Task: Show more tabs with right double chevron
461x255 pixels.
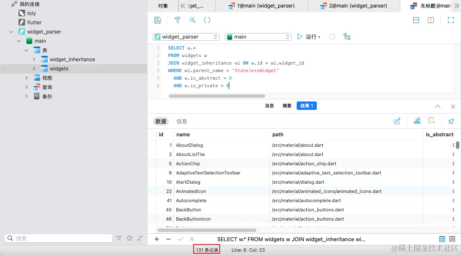Action: (x=456, y=5)
